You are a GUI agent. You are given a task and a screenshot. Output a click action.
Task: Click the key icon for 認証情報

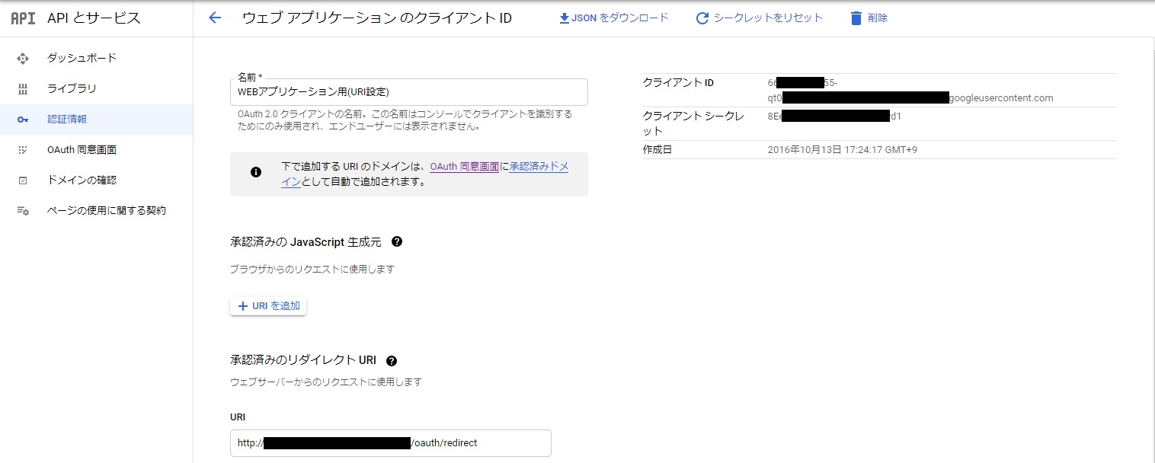point(23,120)
